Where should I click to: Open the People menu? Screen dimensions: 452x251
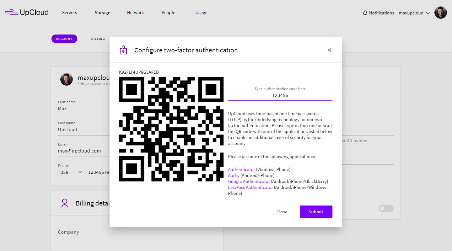[168, 13]
